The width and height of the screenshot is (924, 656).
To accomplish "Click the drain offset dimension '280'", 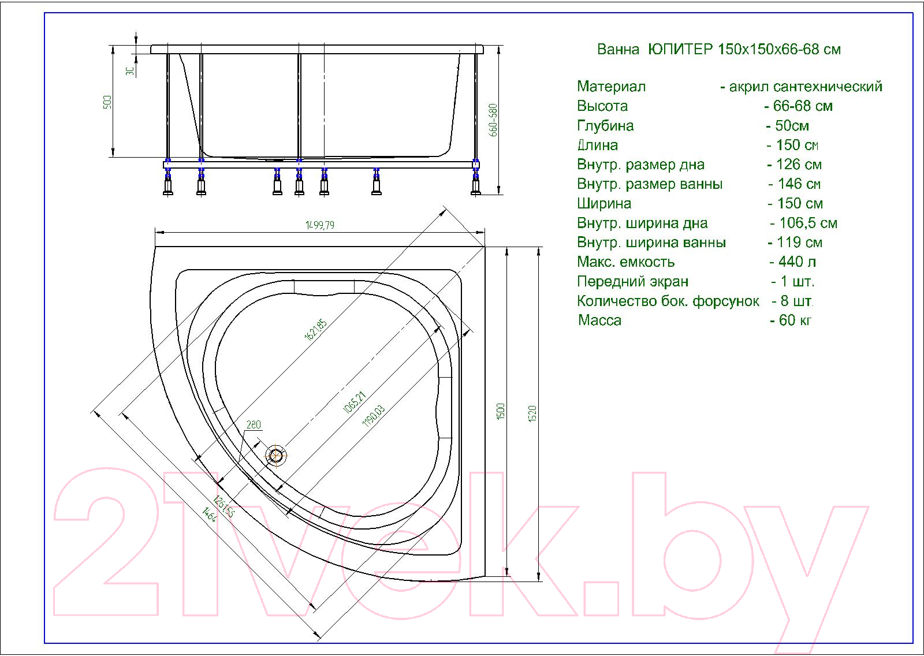I will click(254, 425).
